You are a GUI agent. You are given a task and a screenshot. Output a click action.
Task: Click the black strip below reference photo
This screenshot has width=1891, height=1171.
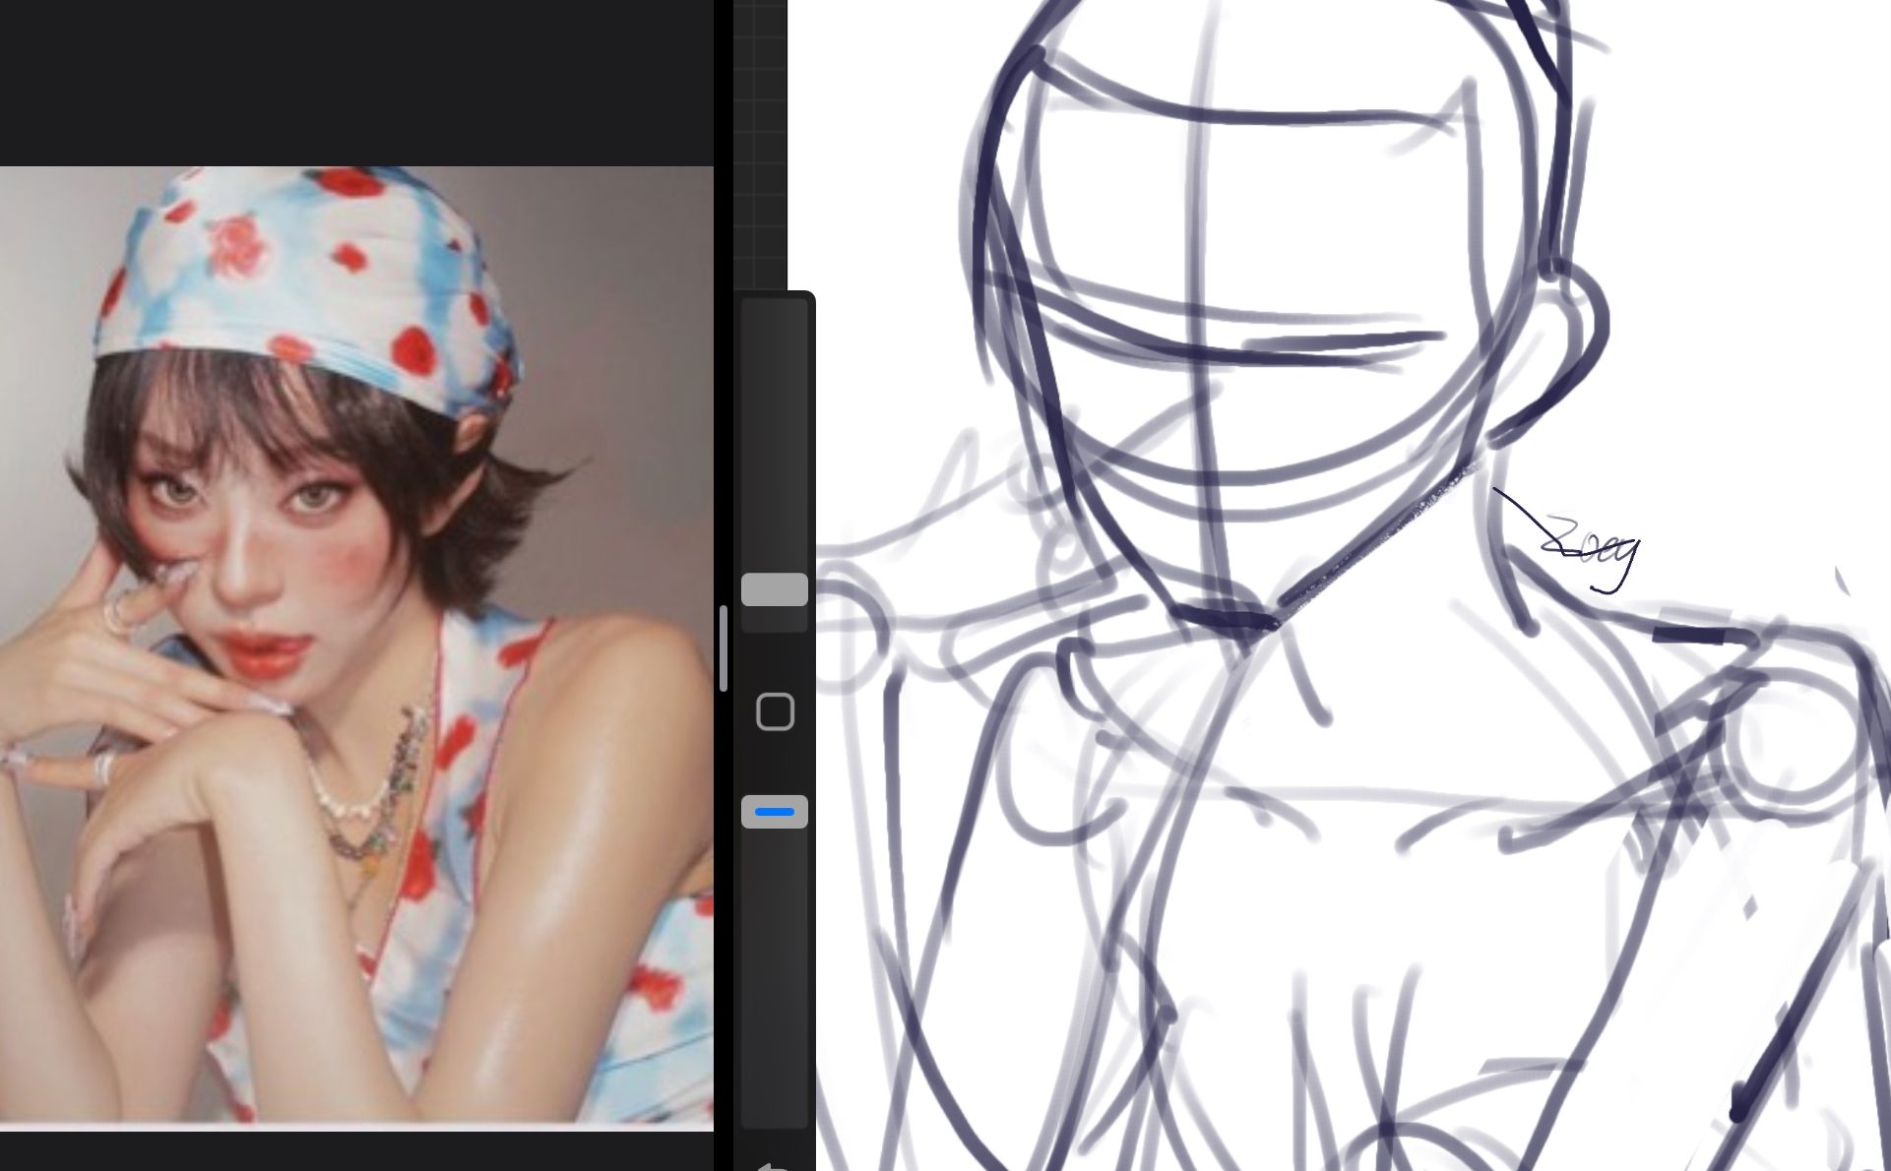pyautogui.click(x=354, y=1151)
